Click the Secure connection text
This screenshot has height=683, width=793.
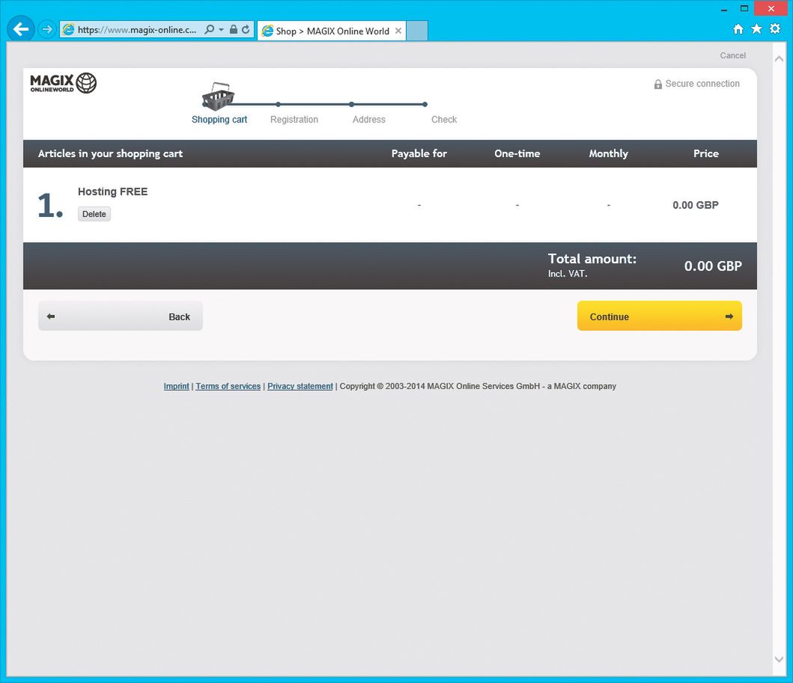tap(702, 84)
